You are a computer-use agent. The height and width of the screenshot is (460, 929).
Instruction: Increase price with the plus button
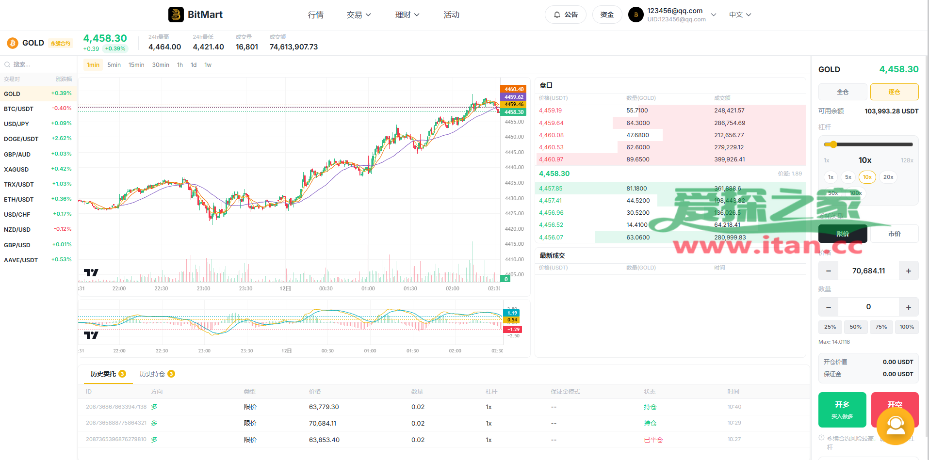[x=909, y=271]
